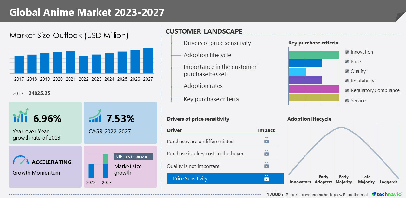Click the highlighted Price Sensitivity row
Screen dimensions: 406x198
(x=225, y=178)
